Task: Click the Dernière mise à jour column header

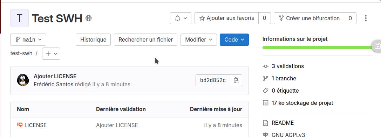Action: pyautogui.click(x=216, y=109)
